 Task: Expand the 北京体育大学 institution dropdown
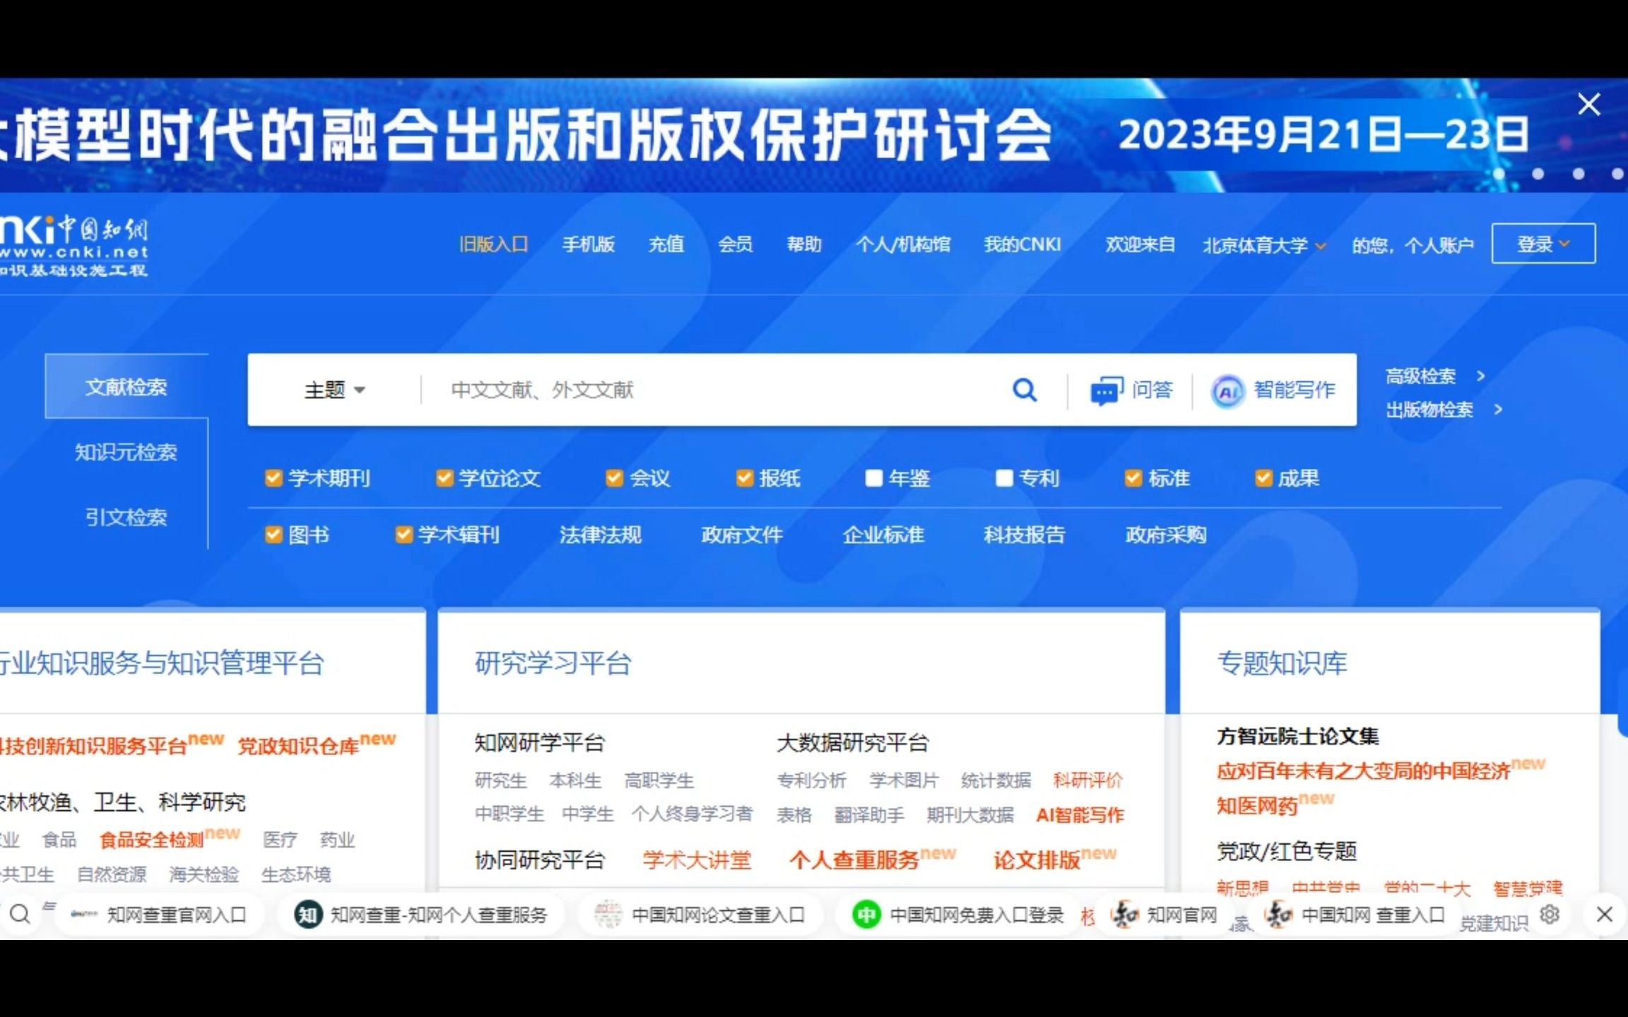point(1264,245)
